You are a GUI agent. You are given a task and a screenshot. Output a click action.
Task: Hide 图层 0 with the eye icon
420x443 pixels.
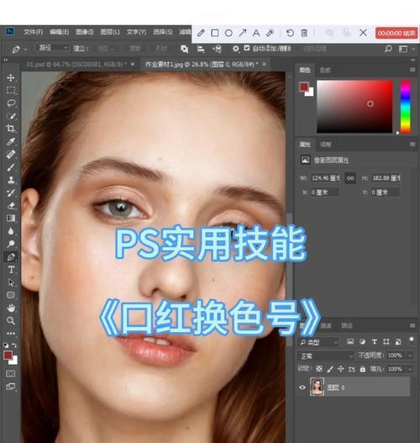tap(302, 387)
